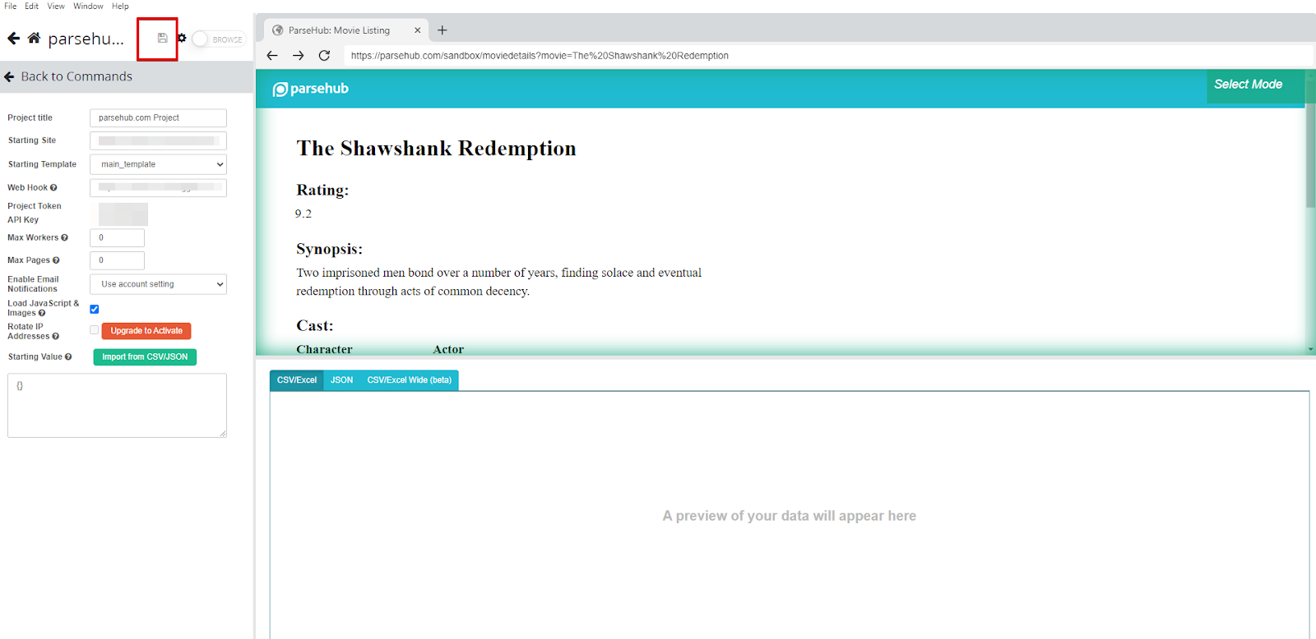Click the parsehub logo in the page header
This screenshot has height=639, width=1316.
pyautogui.click(x=311, y=89)
